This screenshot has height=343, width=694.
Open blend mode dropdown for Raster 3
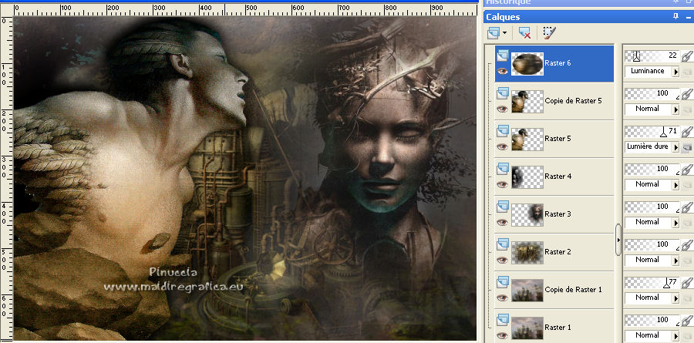click(x=675, y=223)
